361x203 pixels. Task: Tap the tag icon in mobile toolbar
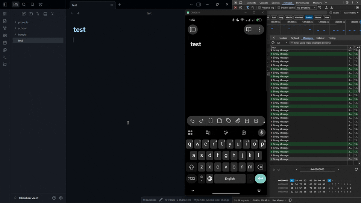click(x=229, y=121)
